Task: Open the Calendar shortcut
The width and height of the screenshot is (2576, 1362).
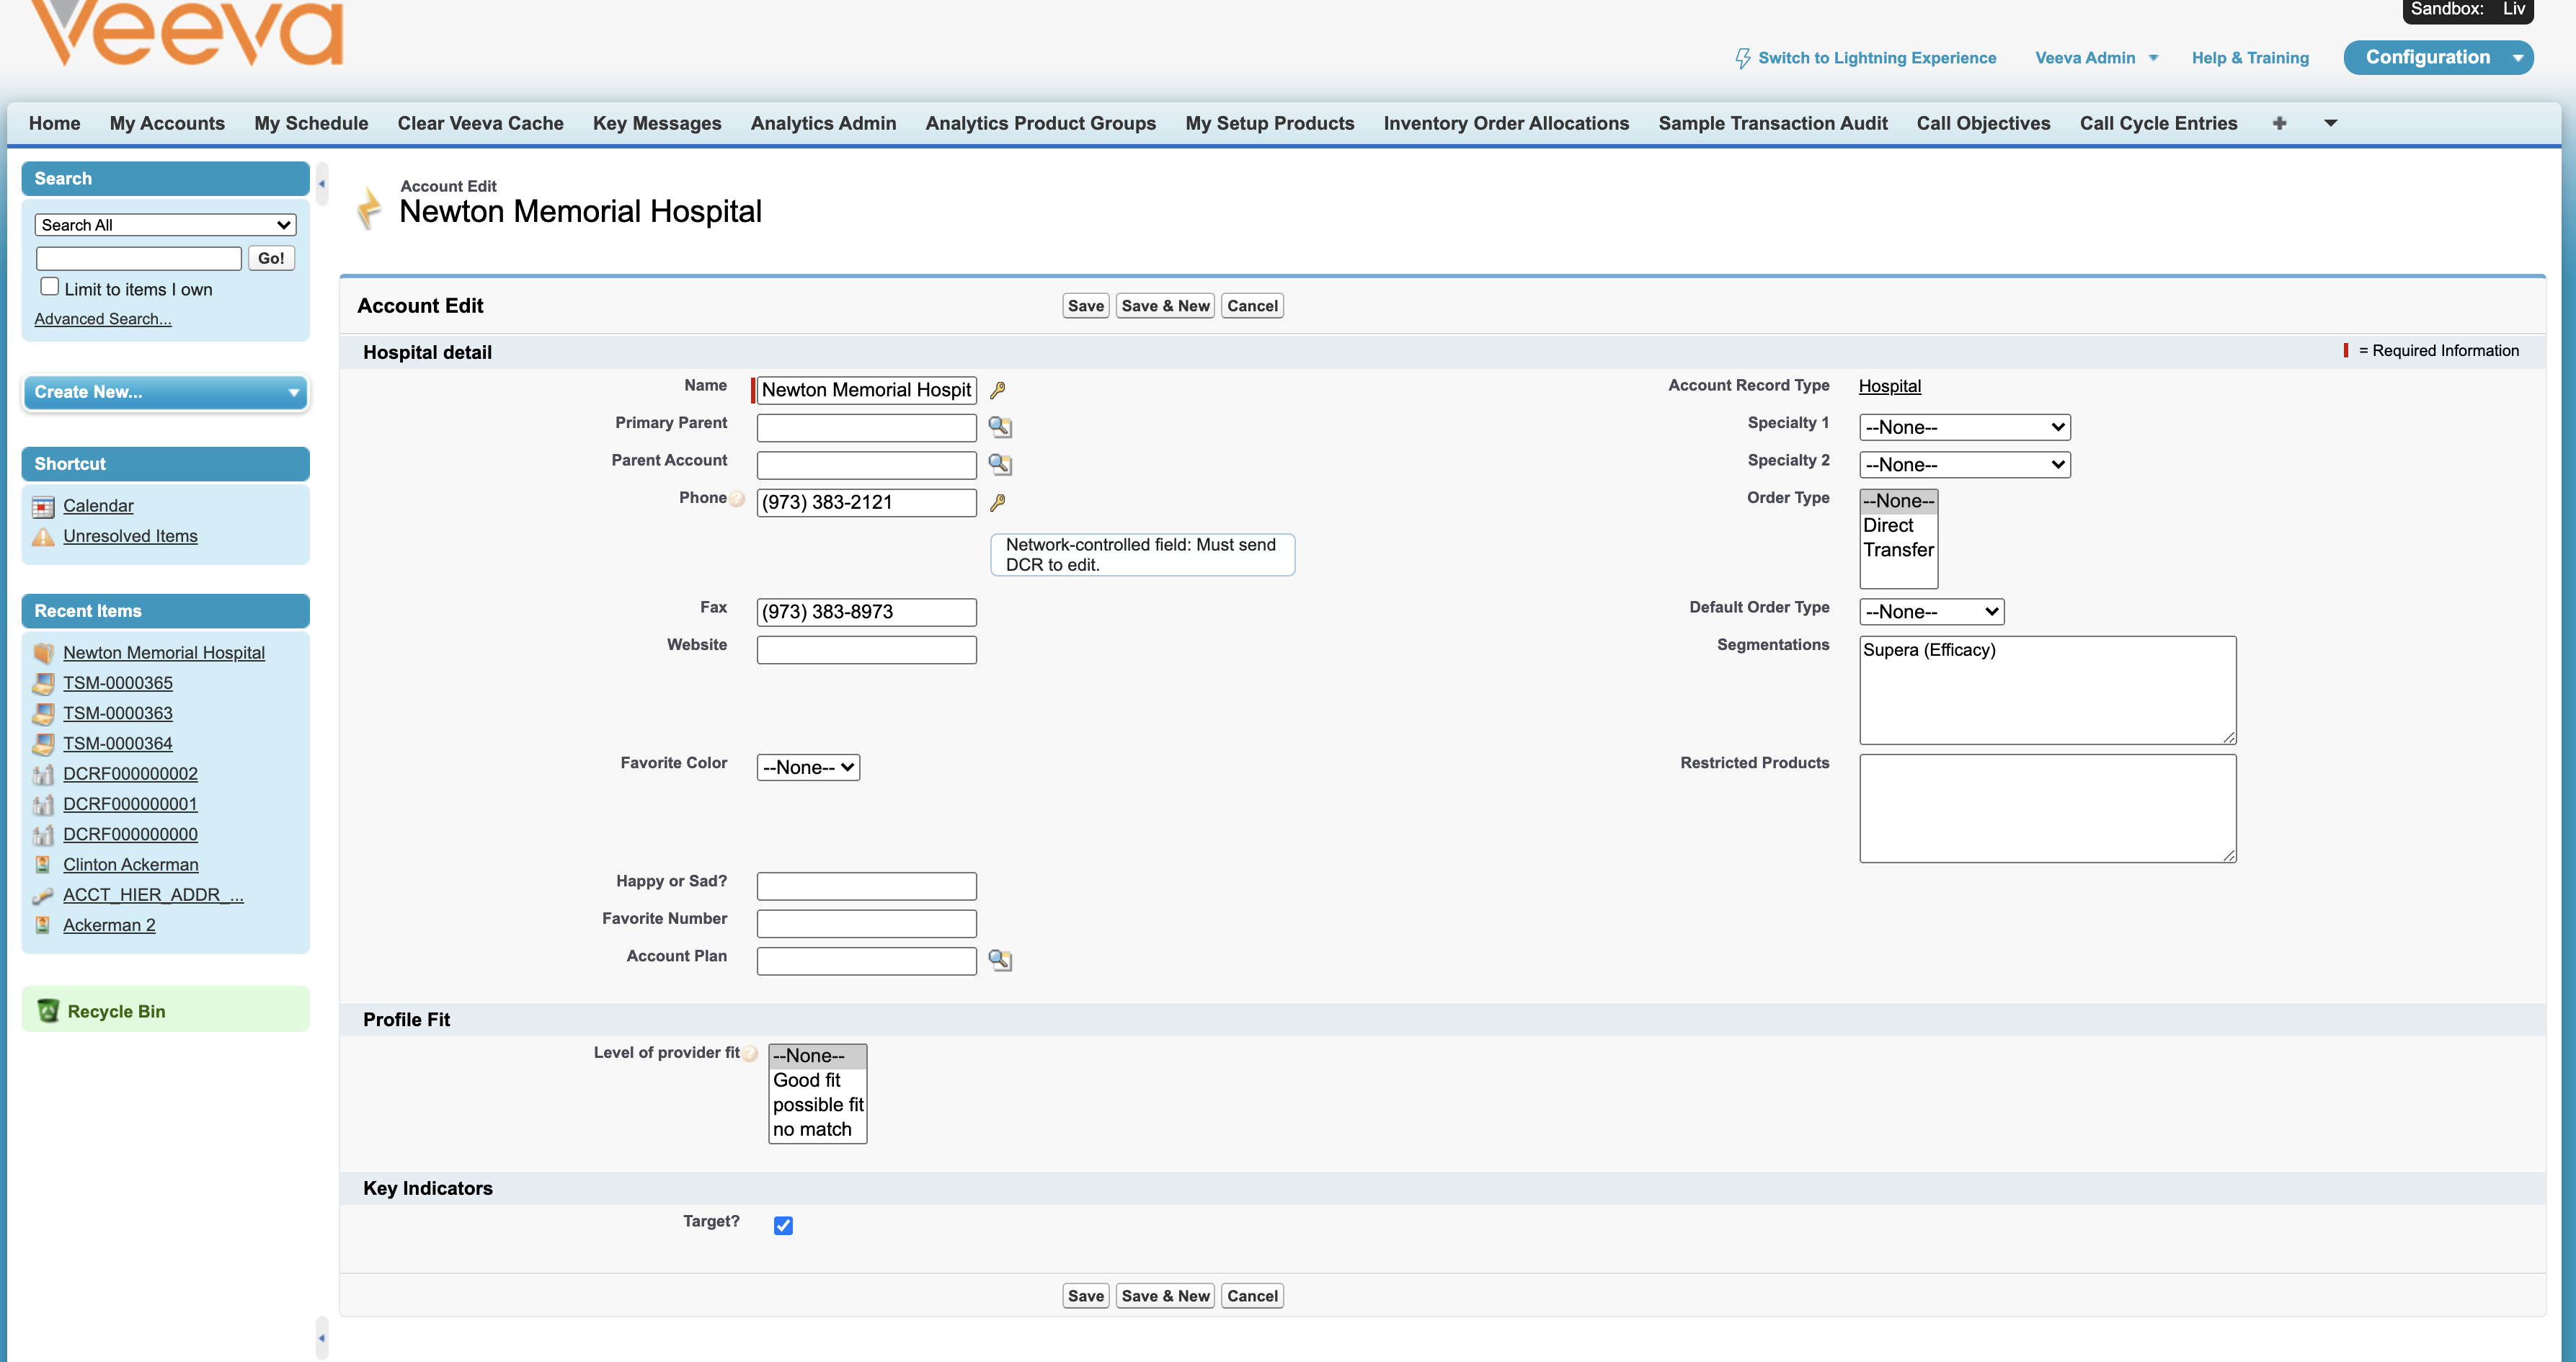Action: (x=97, y=506)
